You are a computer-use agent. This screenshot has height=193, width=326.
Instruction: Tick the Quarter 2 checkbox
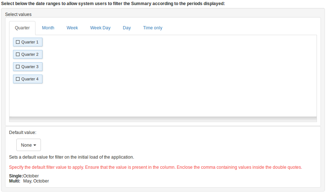coord(18,54)
